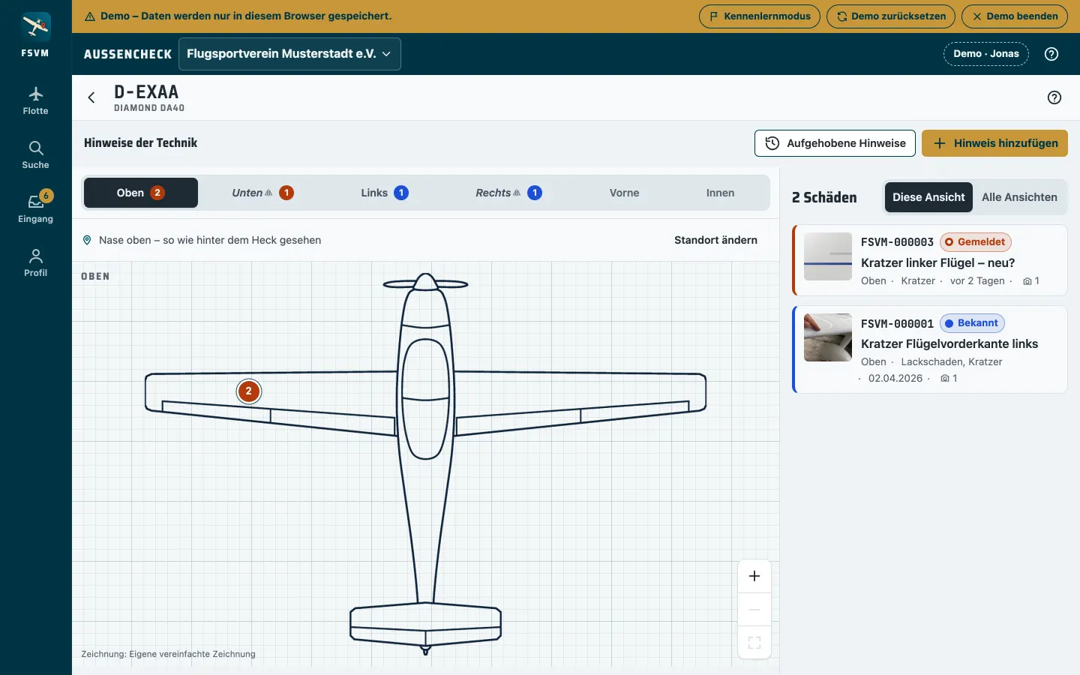1080x675 pixels.
Task: Open help icon beside D-EXAA title
Action: tap(1054, 97)
